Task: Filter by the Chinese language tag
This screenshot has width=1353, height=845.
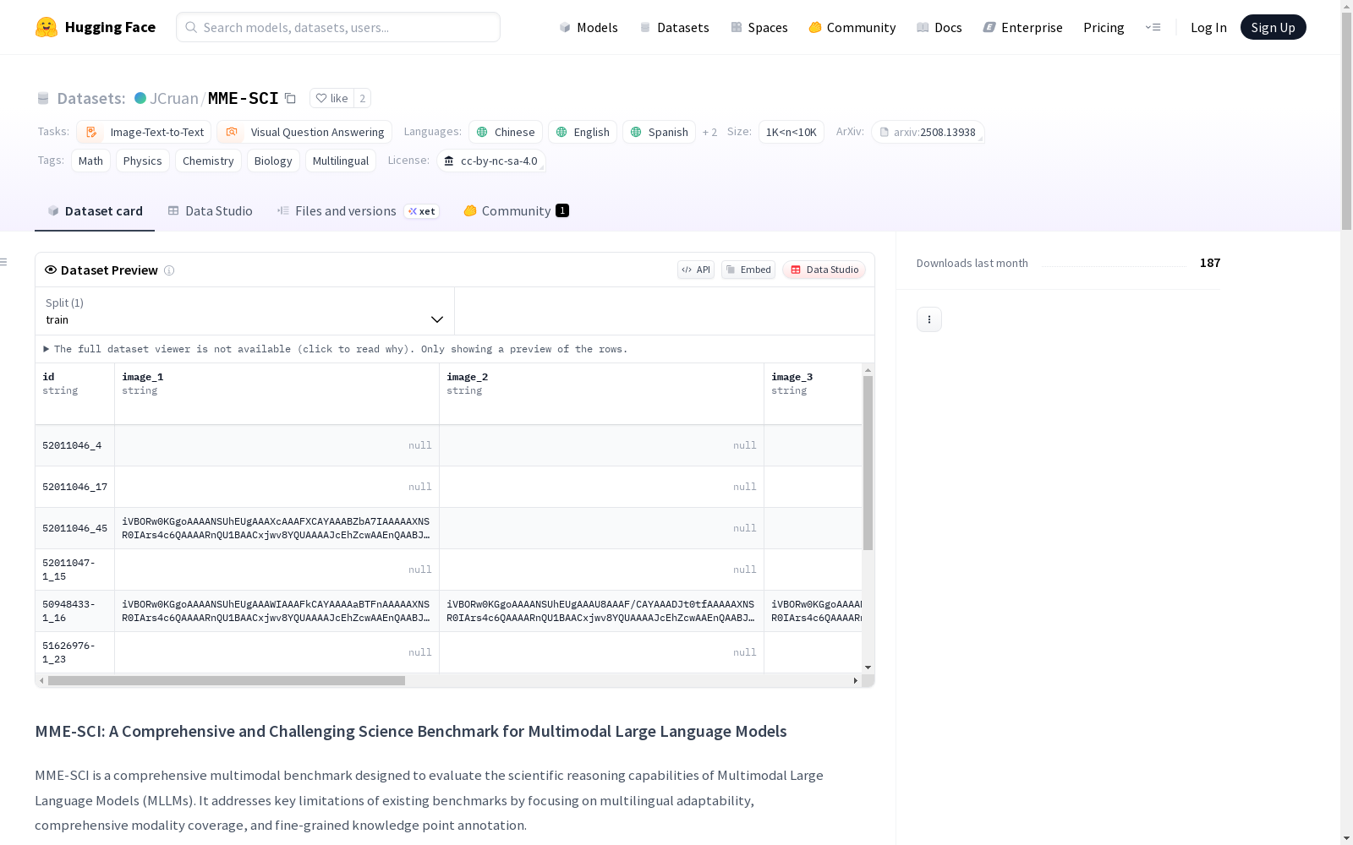Action: (x=506, y=132)
